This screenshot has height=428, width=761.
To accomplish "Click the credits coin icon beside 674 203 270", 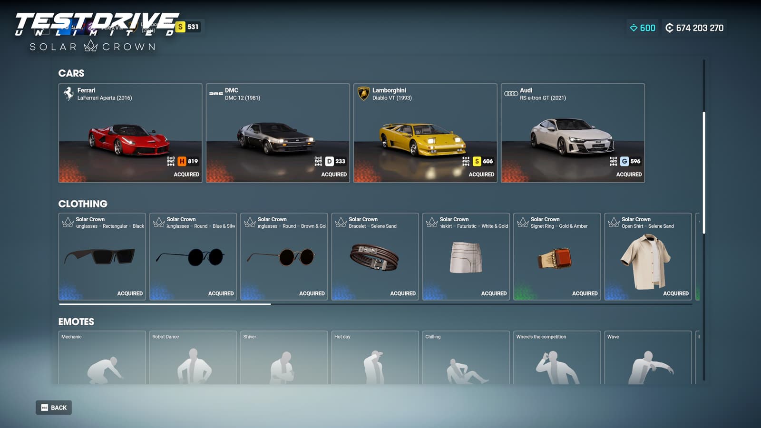I will pos(669,28).
